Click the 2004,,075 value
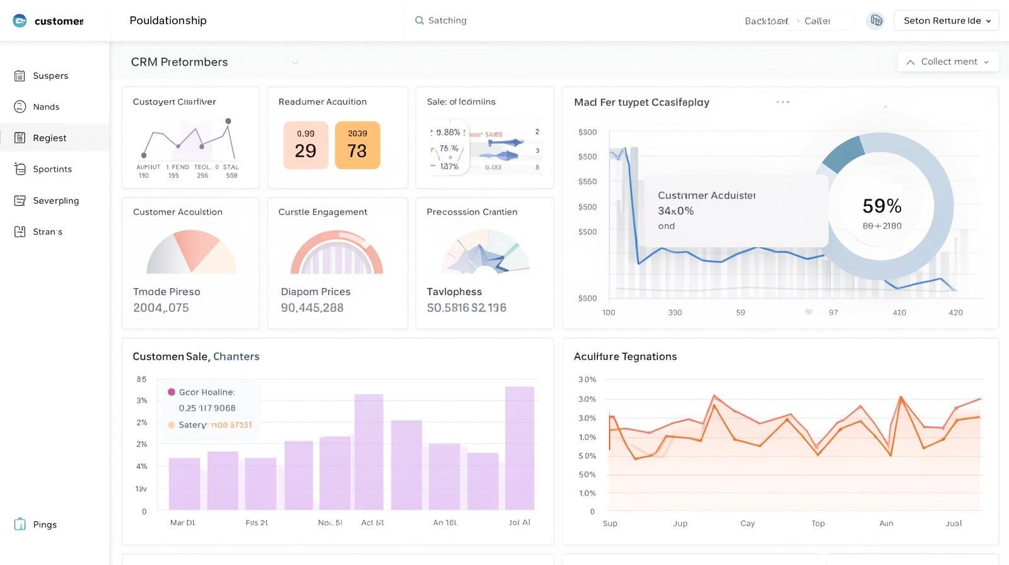Image resolution: width=1009 pixels, height=565 pixels. coord(161,308)
